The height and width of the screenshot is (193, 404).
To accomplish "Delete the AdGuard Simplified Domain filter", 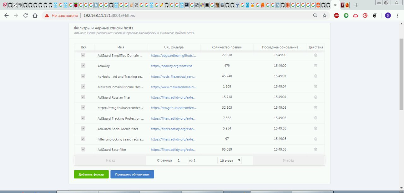I will 316,55.
